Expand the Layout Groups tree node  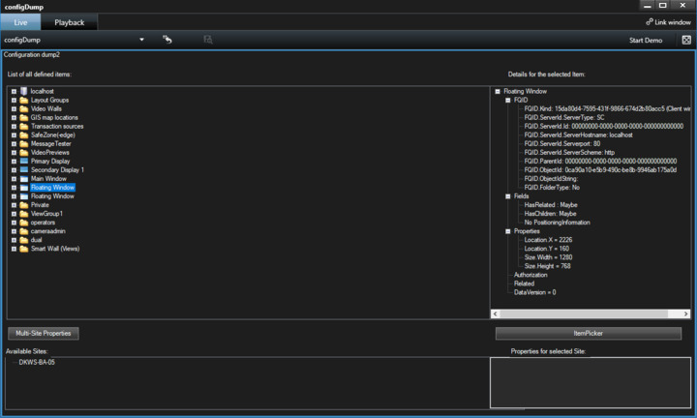point(14,100)
